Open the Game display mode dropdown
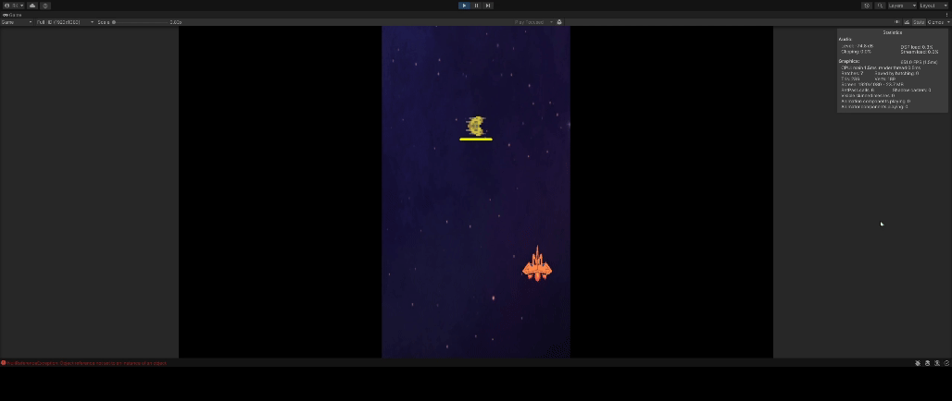The width and height of the screenshot is (952, 401). coord(17,22)
